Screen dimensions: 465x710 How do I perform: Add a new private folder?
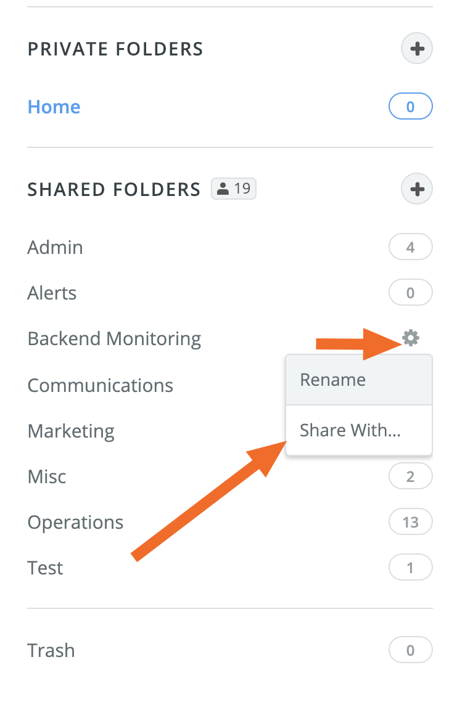point(417,49)
